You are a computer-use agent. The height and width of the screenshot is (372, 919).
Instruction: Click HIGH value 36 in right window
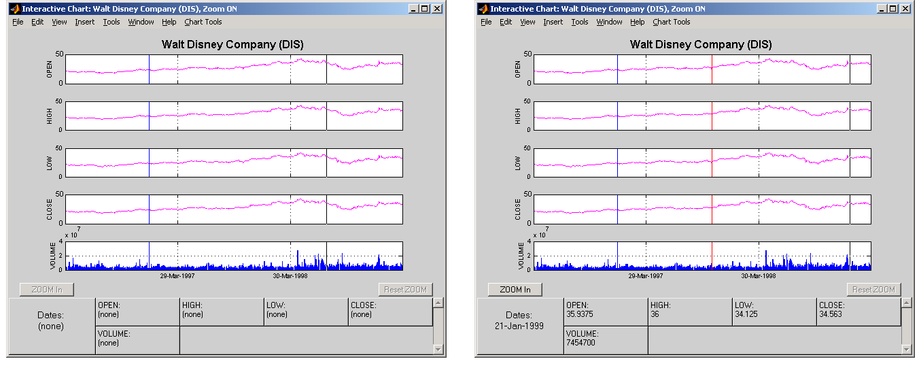pos(655,315)
